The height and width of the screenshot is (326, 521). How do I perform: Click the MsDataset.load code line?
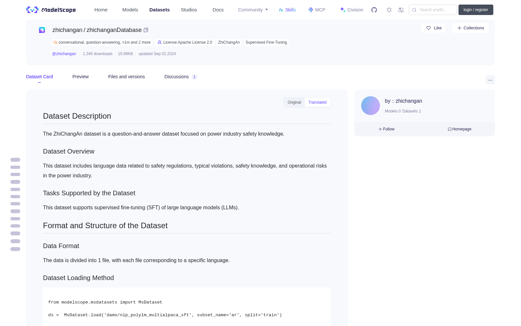click(165, 315)
